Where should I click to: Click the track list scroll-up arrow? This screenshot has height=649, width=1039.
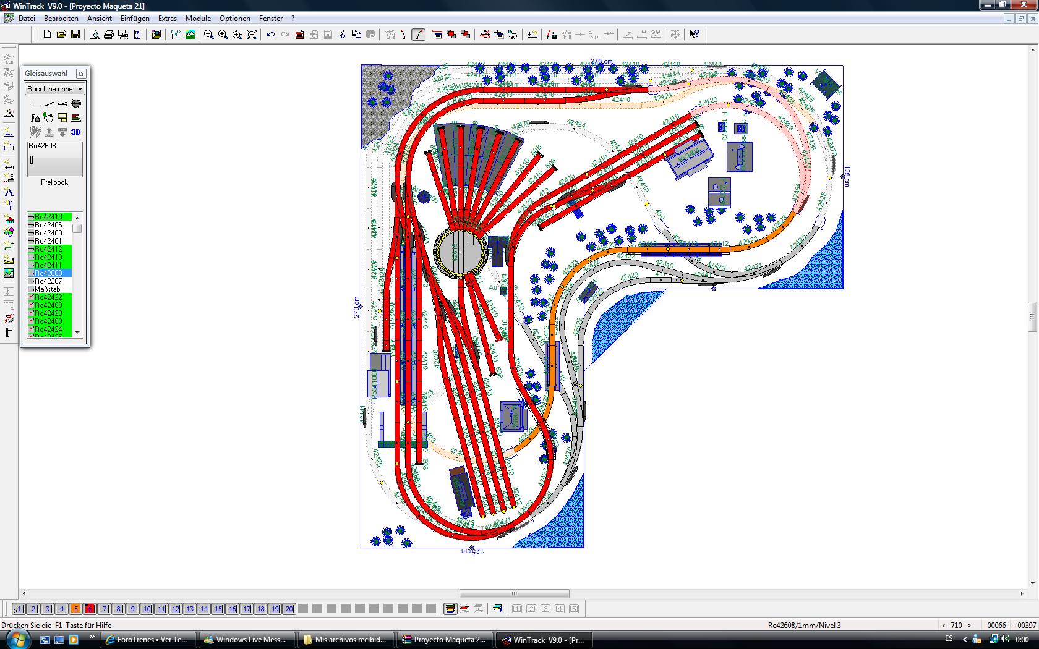click(x=77, y=218)
